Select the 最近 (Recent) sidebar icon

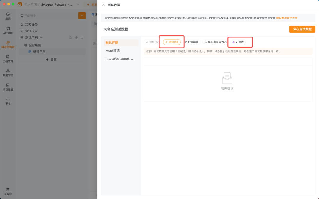pyautogui.click(x=8, y=16)
